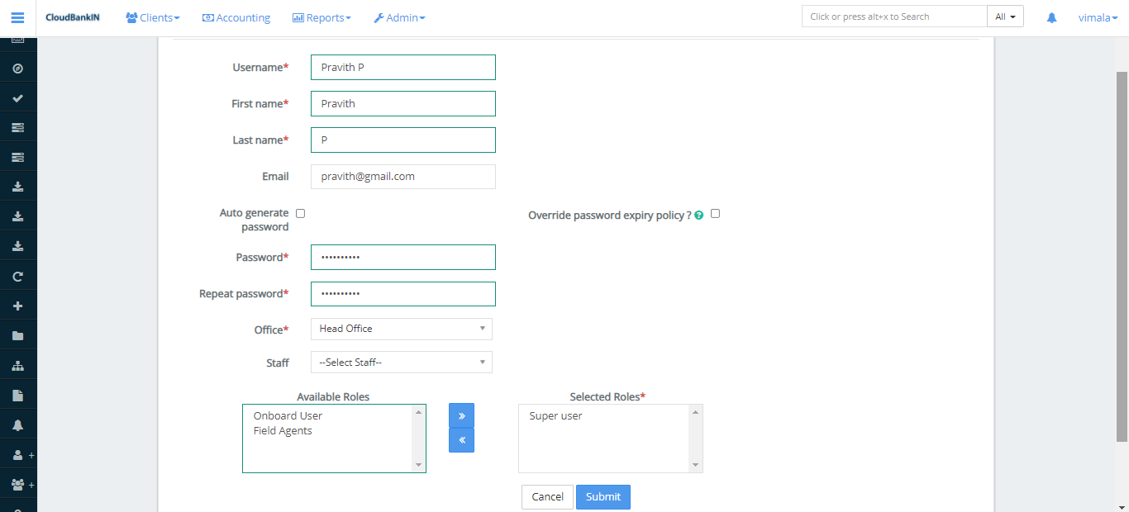This screenshot has height=512, width=1129.
Task: Click CloudBankIN brand link in navbar
Action: [x=73, y=17]
